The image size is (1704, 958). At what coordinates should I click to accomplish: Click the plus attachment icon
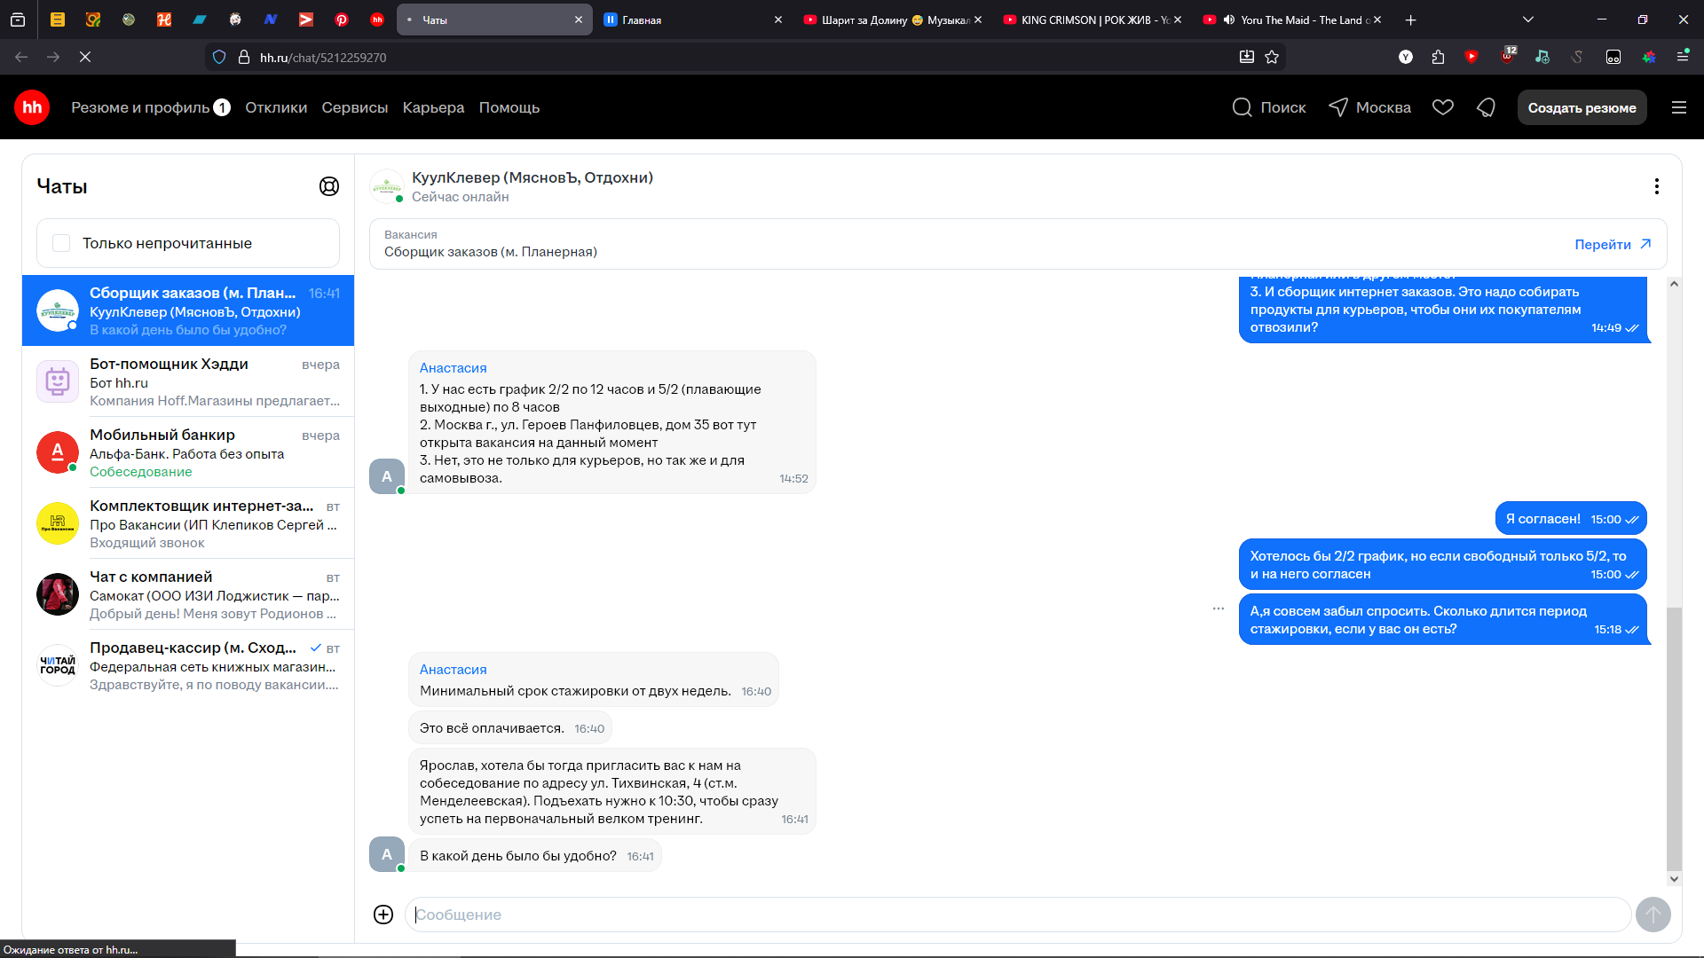coord(383,915)
